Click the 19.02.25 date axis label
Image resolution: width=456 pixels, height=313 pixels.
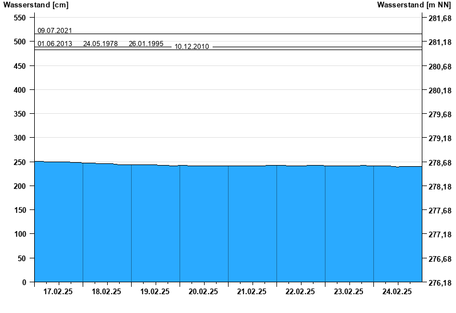155,292
